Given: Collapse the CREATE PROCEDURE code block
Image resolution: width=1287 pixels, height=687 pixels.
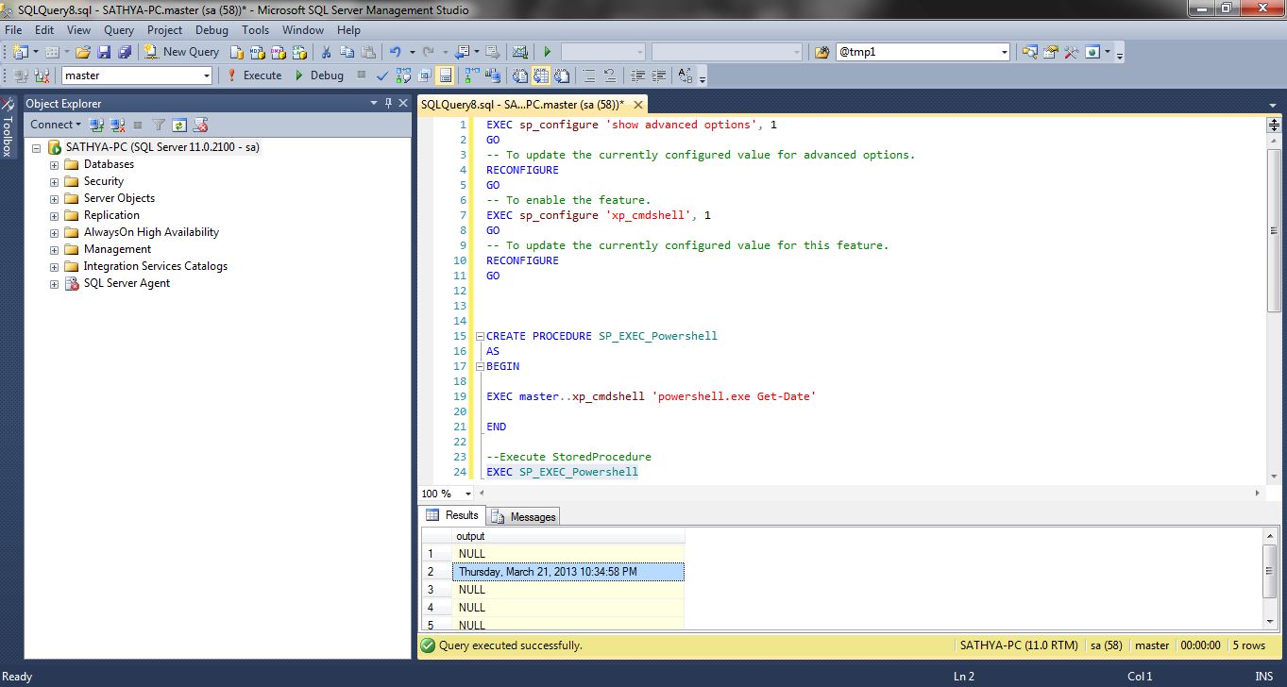Looking at the screenshot, I should [x=479, y=336].
